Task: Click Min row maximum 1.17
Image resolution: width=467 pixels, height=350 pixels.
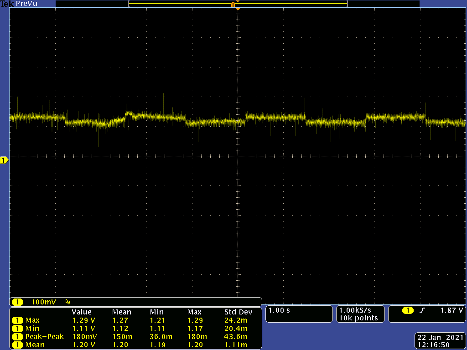Action: [x=195, y=329]
